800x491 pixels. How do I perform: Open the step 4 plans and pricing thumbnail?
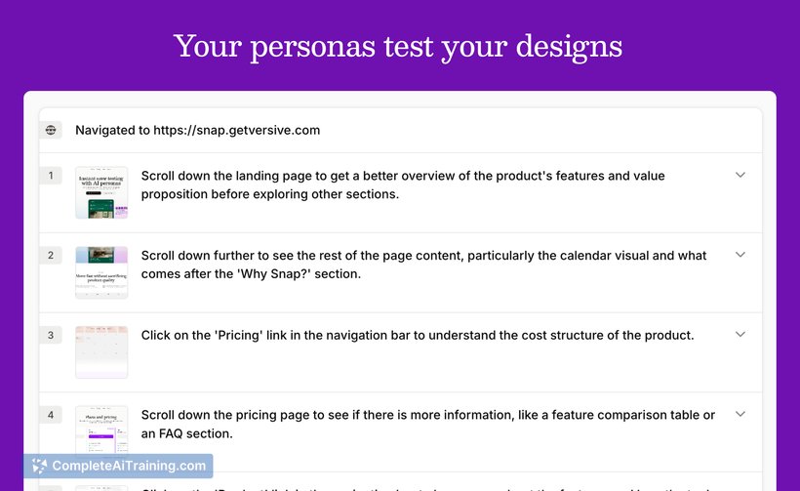coord(101,431)
